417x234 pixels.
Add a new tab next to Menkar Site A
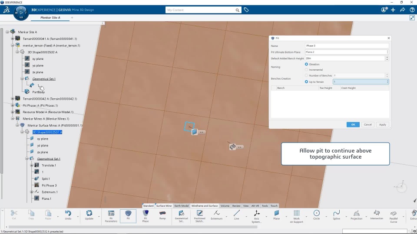coord(72,17)
